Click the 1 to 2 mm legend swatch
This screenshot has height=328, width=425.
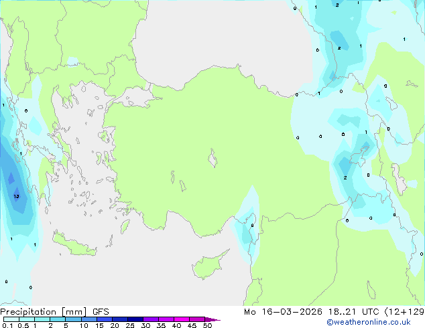click(x=42, y=319)
